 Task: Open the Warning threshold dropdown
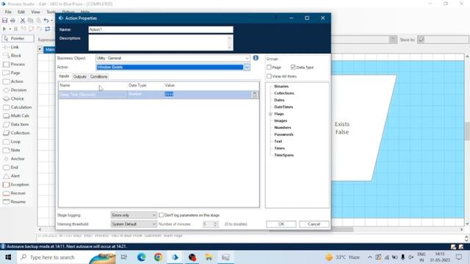(x=134, y=224)
